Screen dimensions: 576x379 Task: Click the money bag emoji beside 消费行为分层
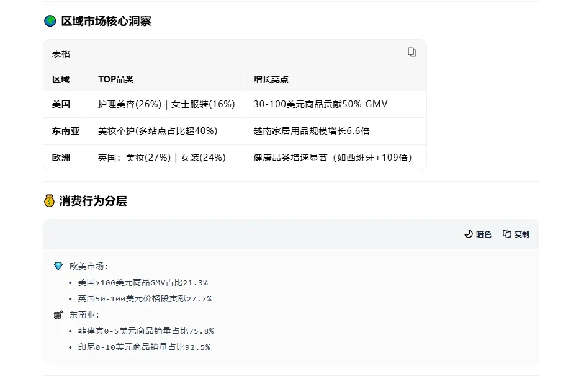tap(48, 200)
